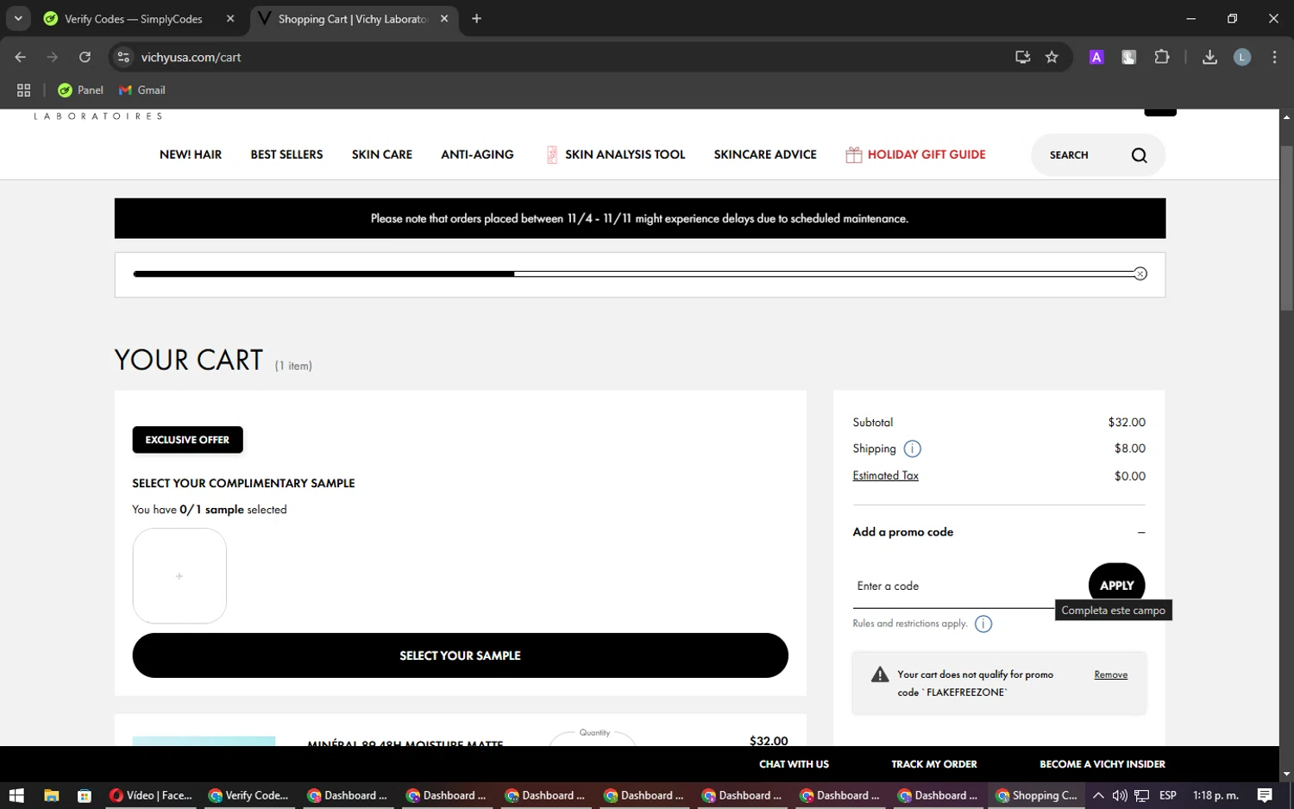
Task: Remove the FLAKEFREEZONE promo code
Action: tap(1111, 674)
